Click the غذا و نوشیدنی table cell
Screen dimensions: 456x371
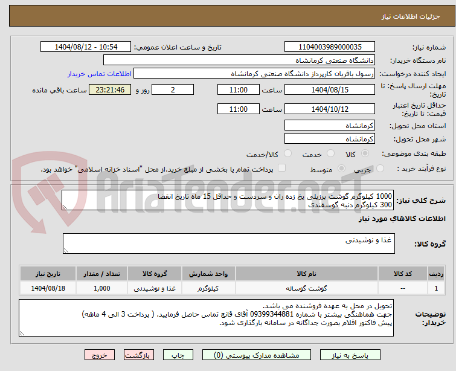pyautogui.click(x=155, y=288)
